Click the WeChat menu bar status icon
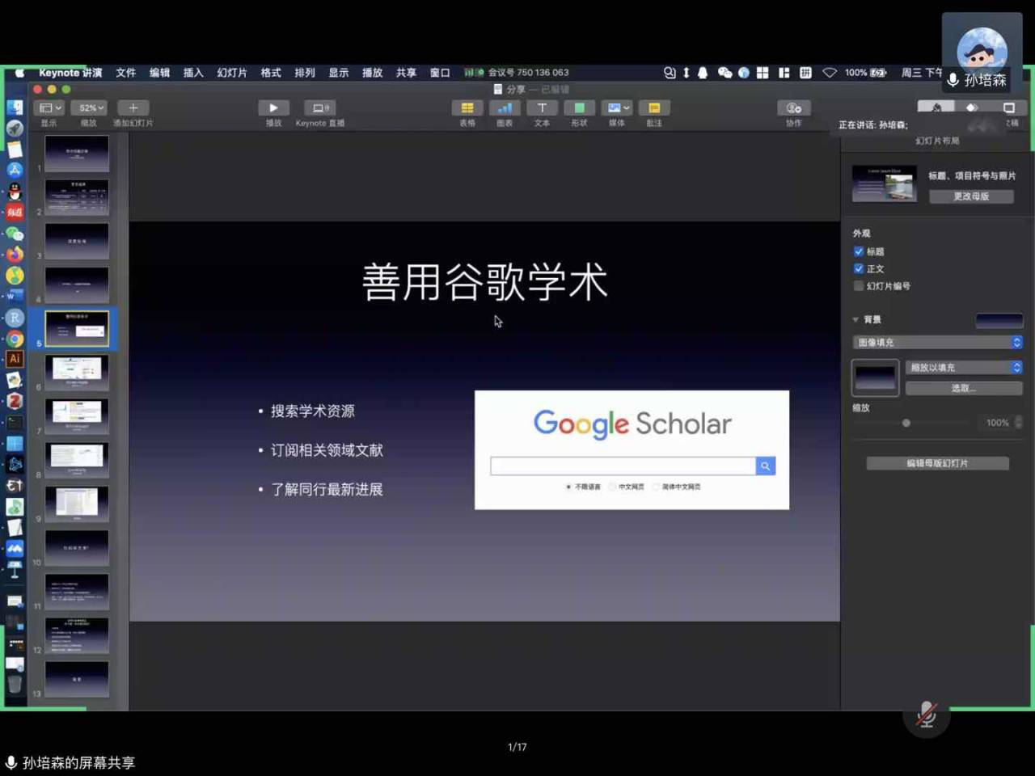This screenshot has height=776, width=1035. 724,73
